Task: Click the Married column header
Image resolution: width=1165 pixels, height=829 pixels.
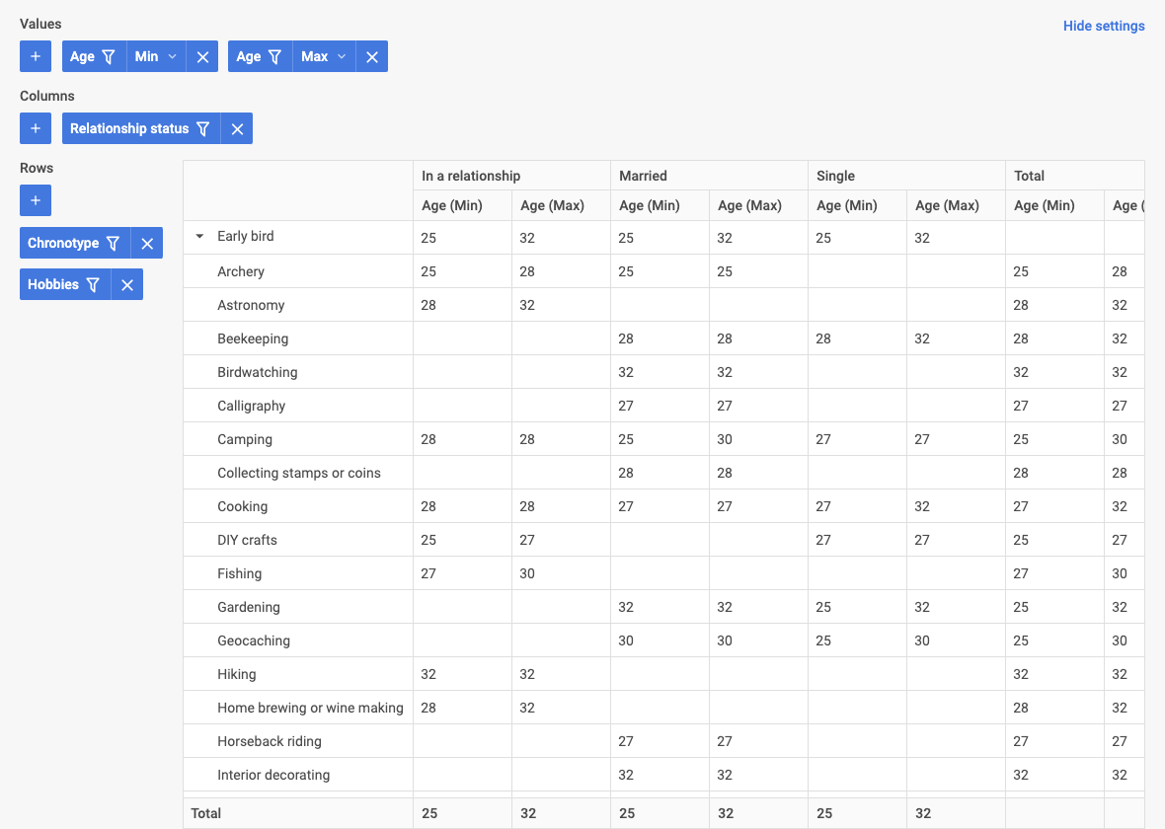Action: click(643, 176)
